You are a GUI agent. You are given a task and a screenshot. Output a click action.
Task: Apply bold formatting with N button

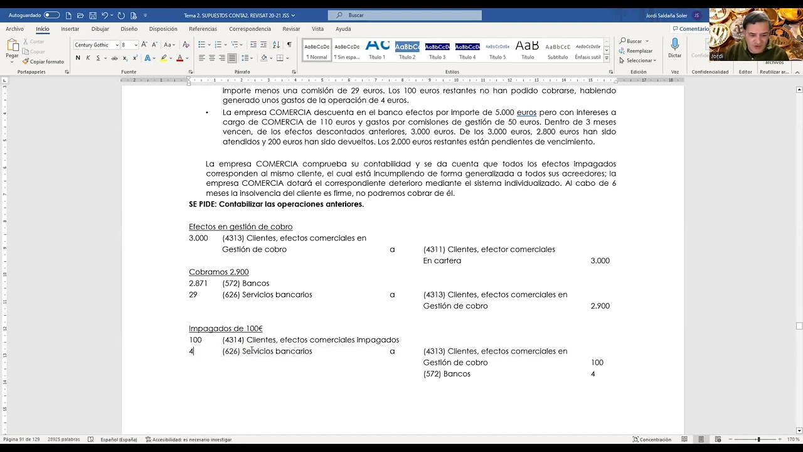pyautogui.click(x=78, y=58)
